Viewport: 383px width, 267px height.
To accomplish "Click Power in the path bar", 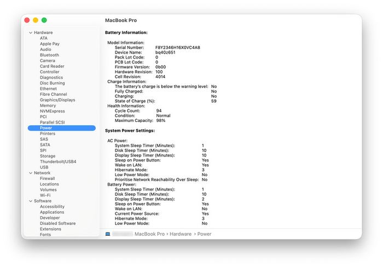I will click(204, 234).
